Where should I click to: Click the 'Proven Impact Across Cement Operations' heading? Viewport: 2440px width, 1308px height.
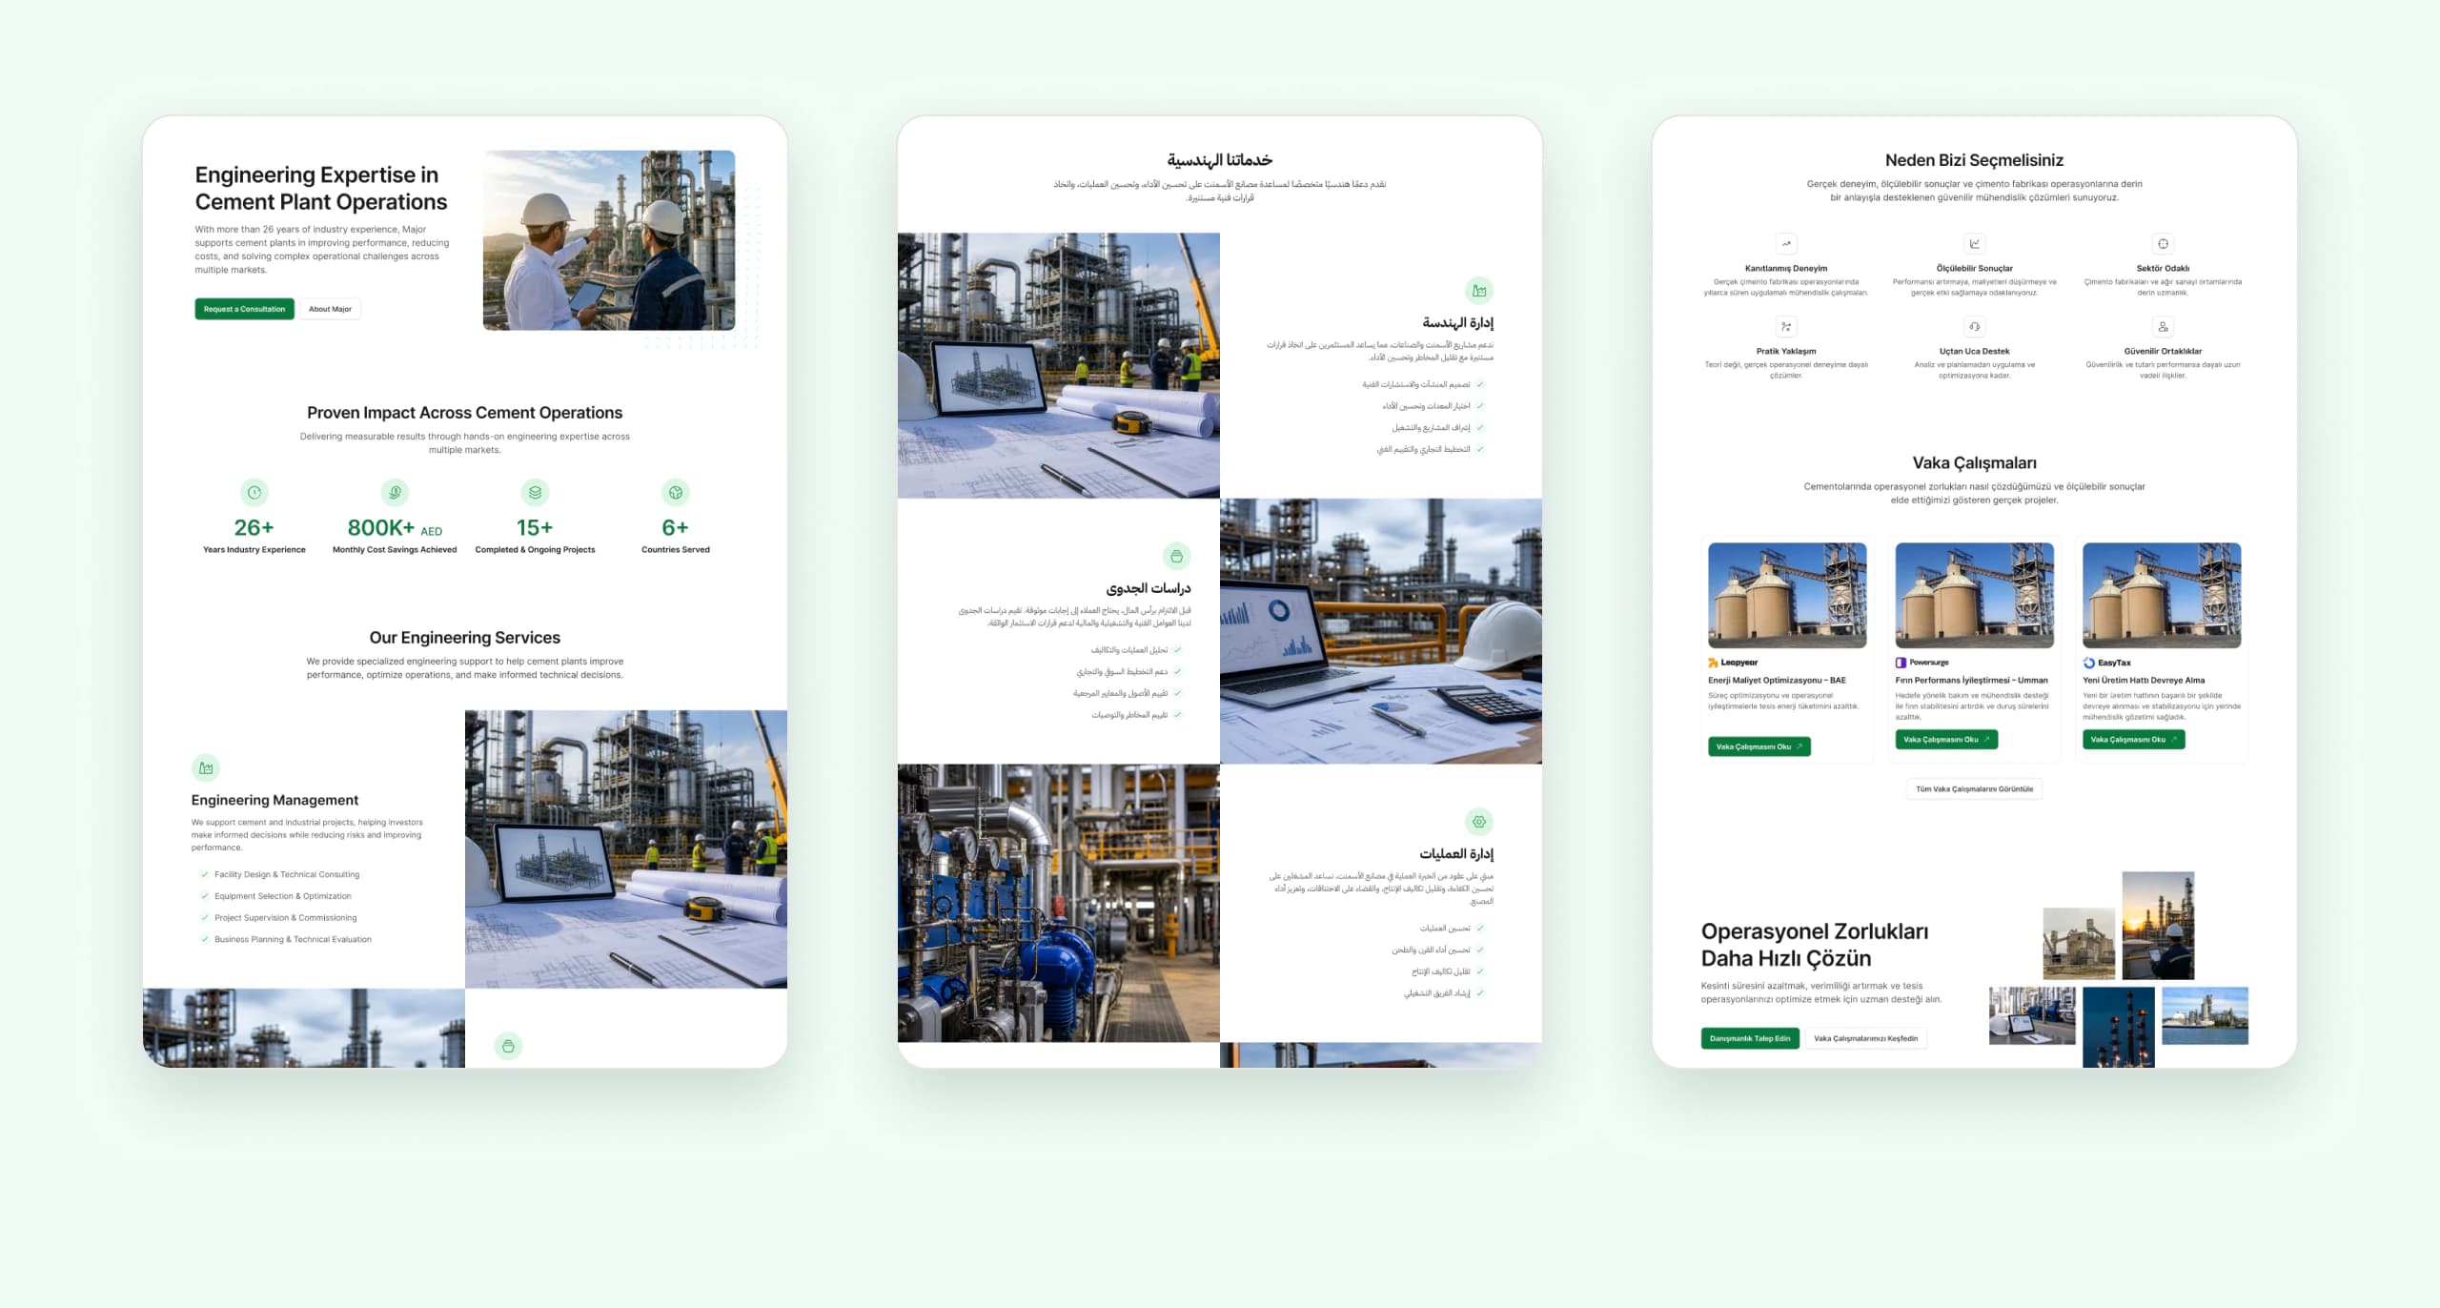point(465,413)
